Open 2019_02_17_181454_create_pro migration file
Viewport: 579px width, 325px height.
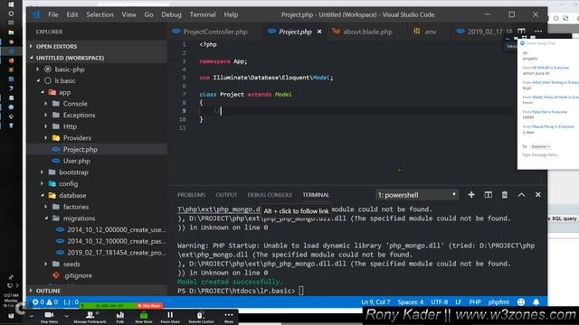117,253
